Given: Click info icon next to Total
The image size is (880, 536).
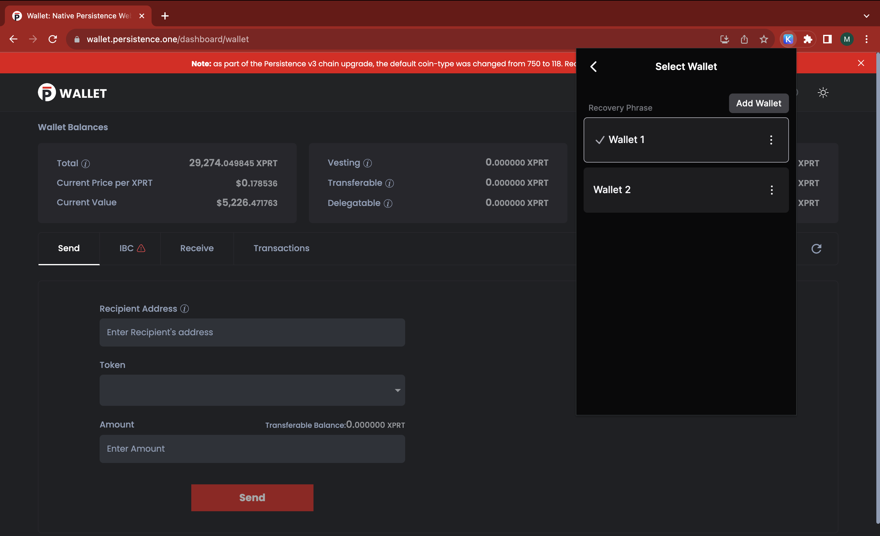Looking at the screenshot, I should point(85,163).
